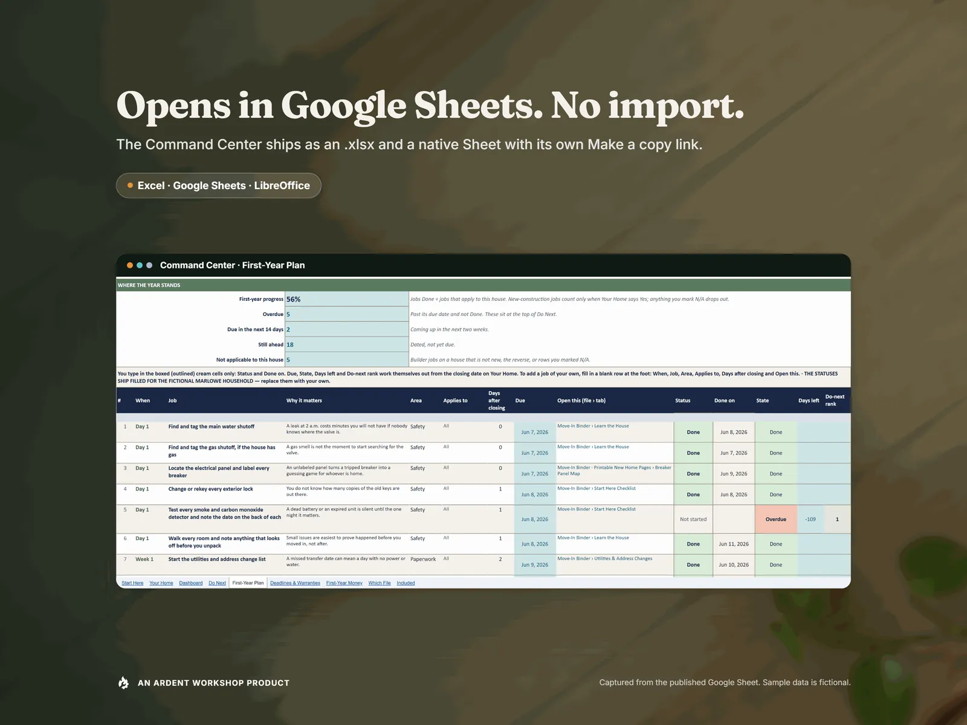Open the Breaker Panel Map link
This screenshot has width=967, height=725.
[x=614, y=471]
